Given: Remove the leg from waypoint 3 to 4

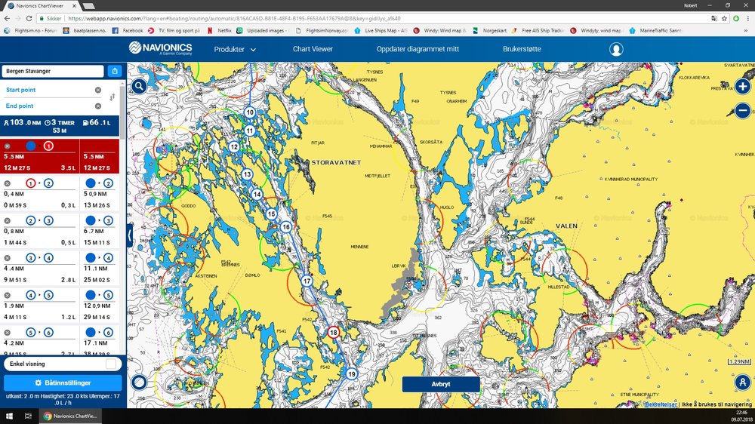Looking at the screenshot, I should coord(8,258).
